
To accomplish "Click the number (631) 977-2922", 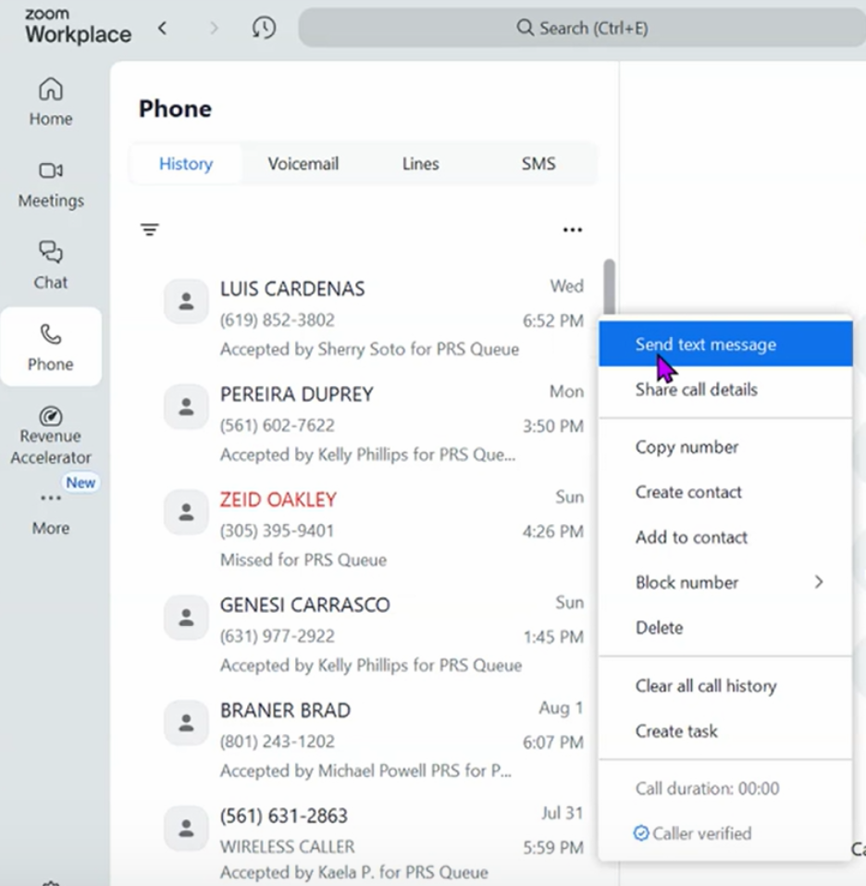I will tap(278, 636).
